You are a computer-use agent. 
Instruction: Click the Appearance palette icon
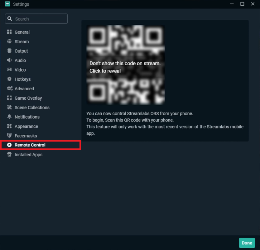tap(9, 126)
